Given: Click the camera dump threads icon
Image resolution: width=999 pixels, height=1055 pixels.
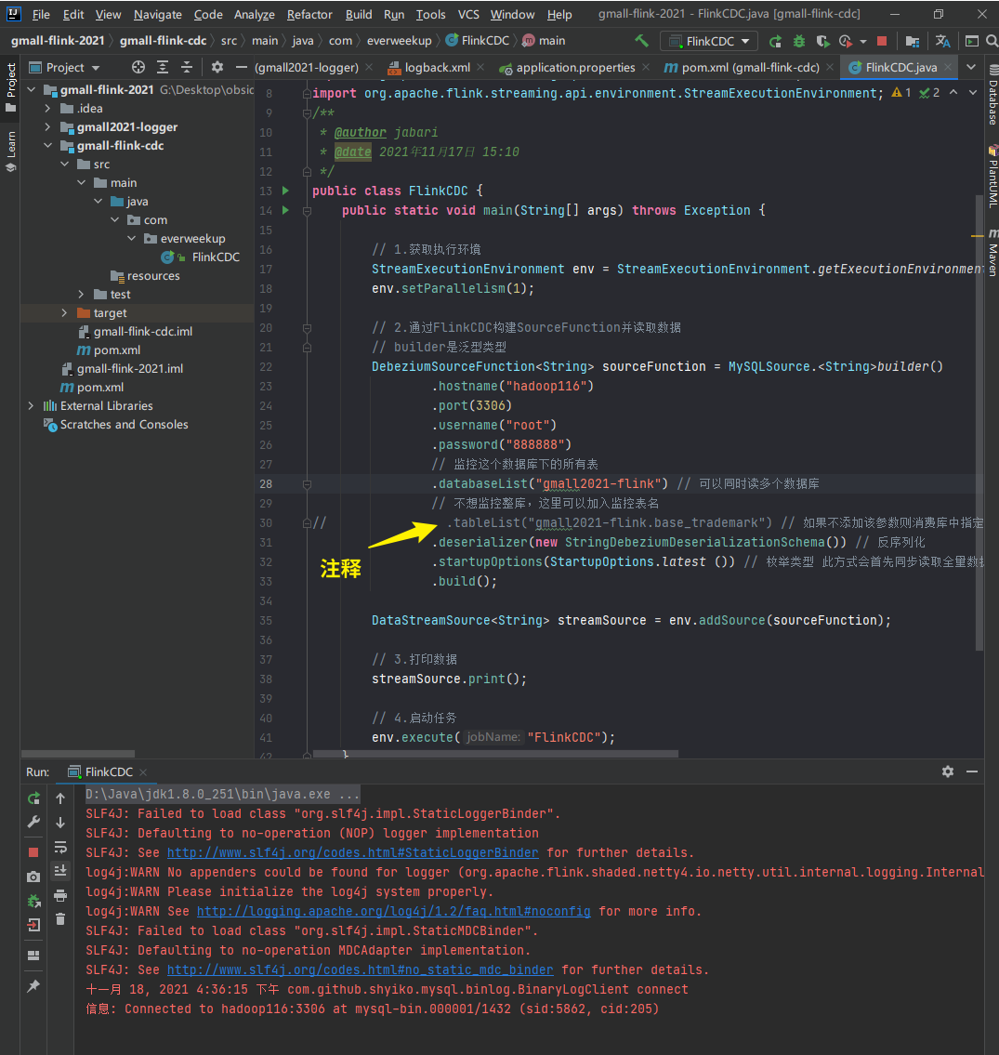Looking at the screenshot, I should [x=33, y=877].
